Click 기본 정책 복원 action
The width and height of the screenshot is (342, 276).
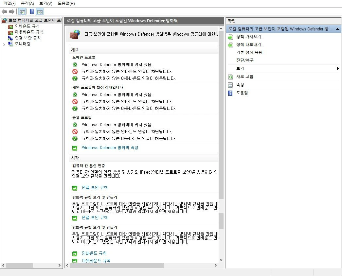coord(249,52)
